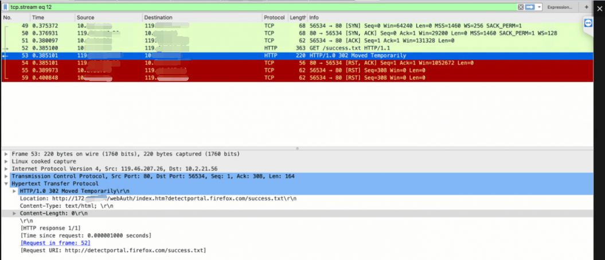This screenshot has height=260, width=605.
Task: Follow the Request in frame: 52 link
Action: point(55,243)
